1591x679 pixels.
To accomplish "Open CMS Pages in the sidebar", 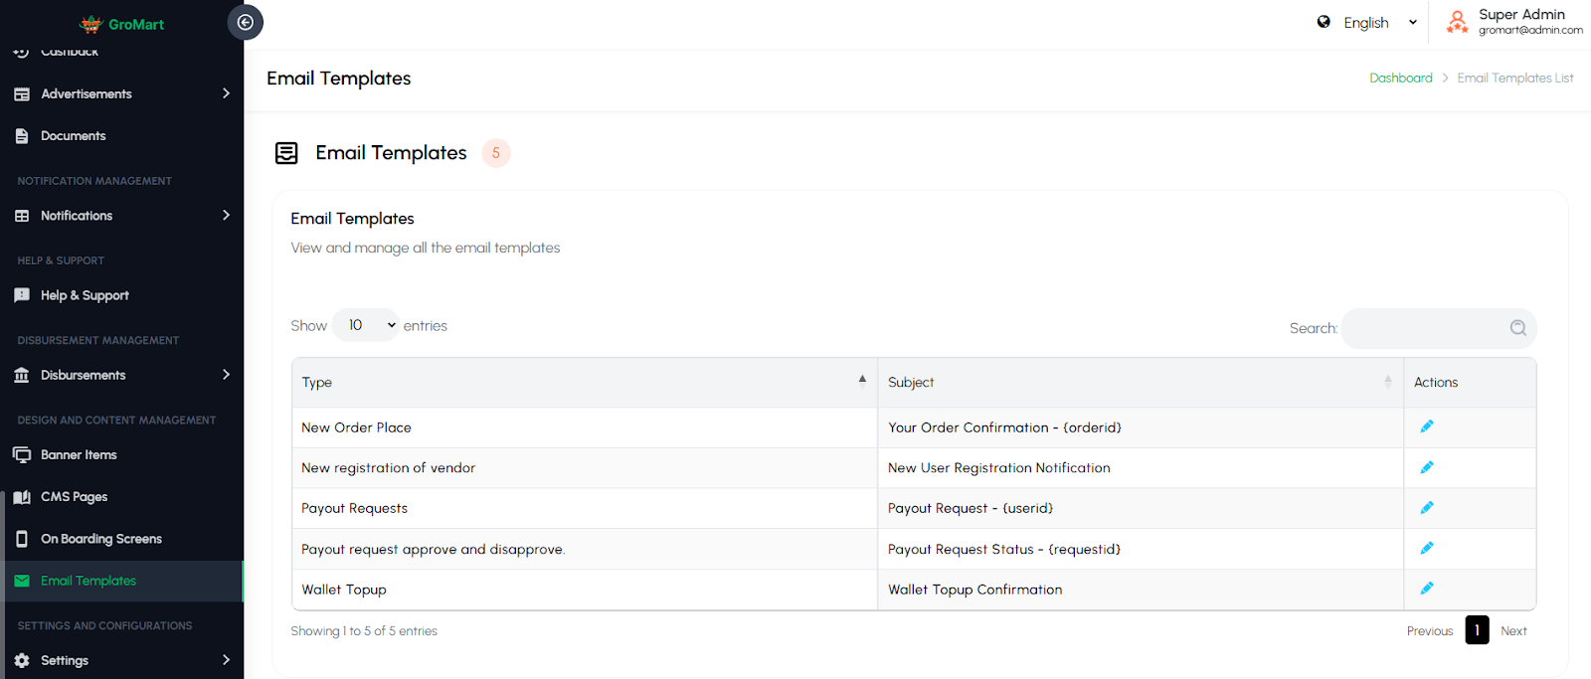I will (74, 497).
